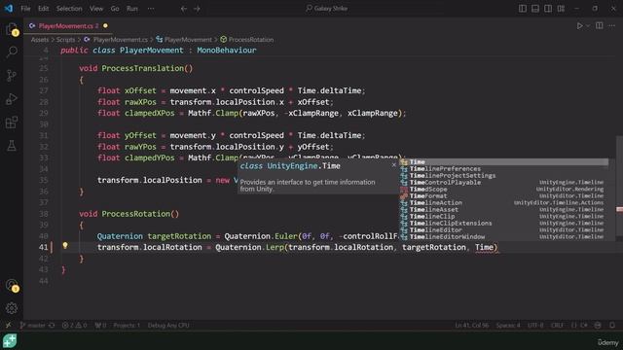Open the Run and Debug view
The width and height of the screenshot is (623, 350).
click(x=12, y=99)
